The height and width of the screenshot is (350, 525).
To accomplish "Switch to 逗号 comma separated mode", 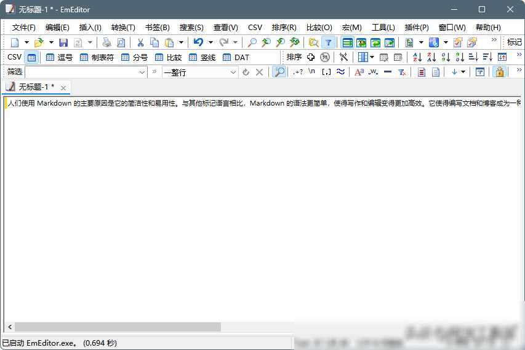I will [x=59, y=58].
